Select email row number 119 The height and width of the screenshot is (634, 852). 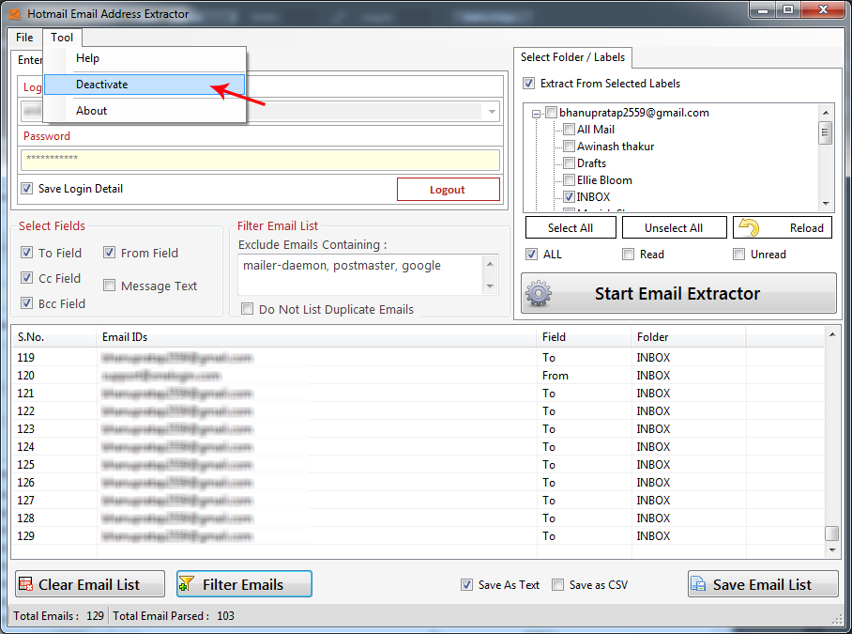418,357
